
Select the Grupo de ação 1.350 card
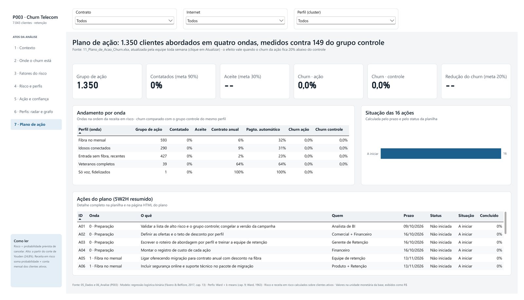(x=107, y=81)
